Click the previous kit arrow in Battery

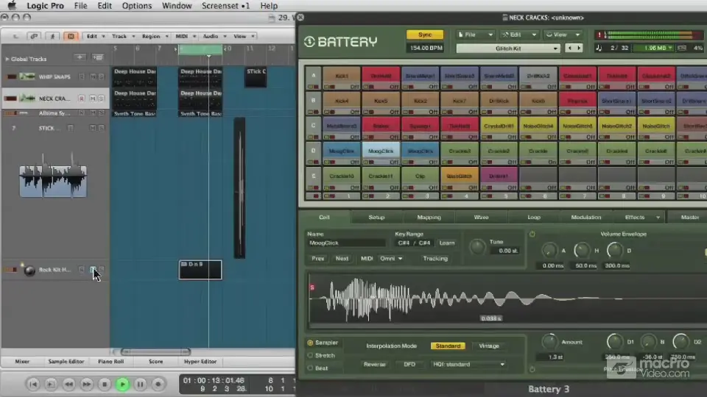570,48
